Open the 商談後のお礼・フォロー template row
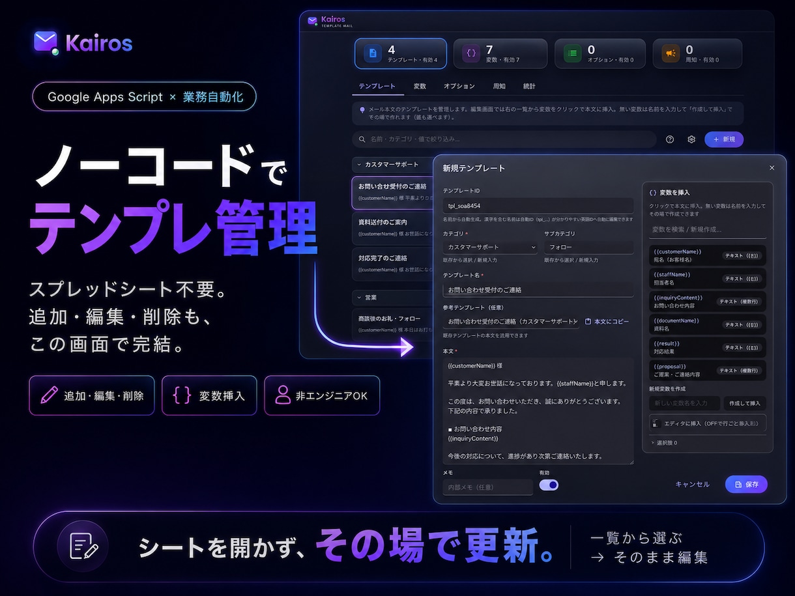Screen dimensions: 795x596 pyautogui.click(x=393, y=324)
